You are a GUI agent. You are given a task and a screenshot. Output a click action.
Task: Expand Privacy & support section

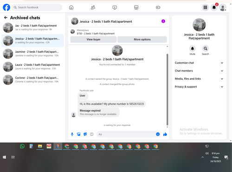pyautogui.click(x=199, y=87)
